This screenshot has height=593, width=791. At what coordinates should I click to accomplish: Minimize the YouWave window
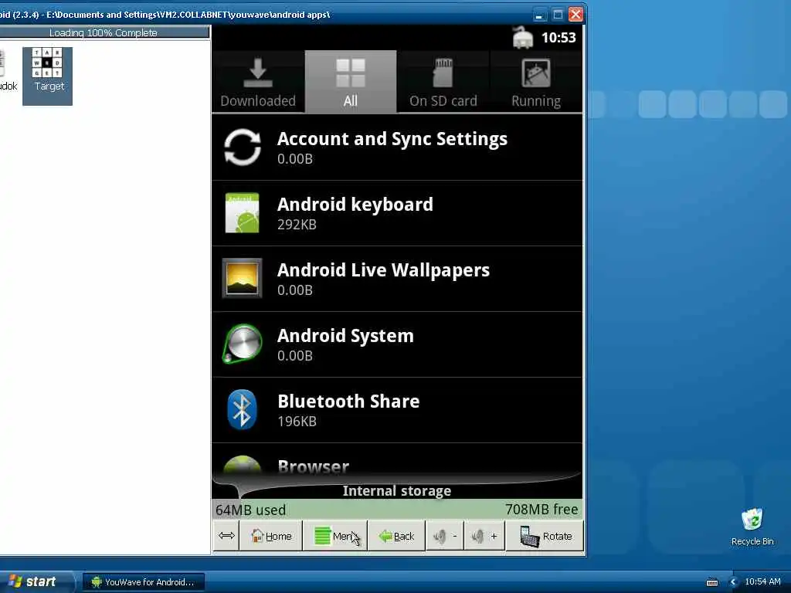[538, 14]
